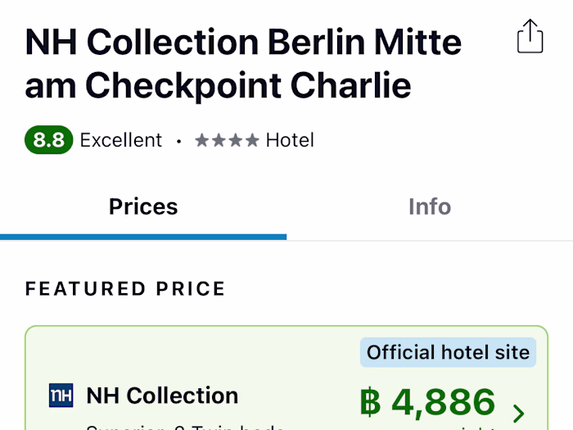
Task: Open the deal with the green chevron arrow
Action: click(518, 413)
